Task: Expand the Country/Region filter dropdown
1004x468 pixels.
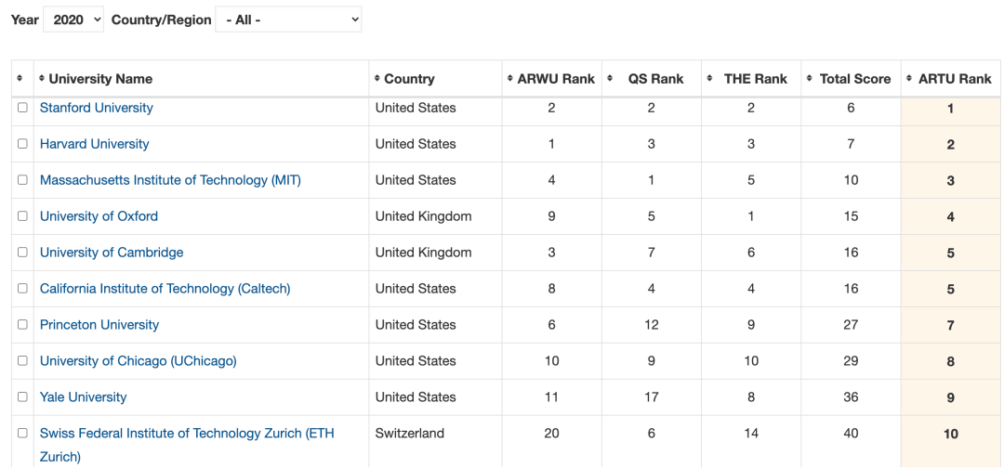Action: tap(288, 19)
